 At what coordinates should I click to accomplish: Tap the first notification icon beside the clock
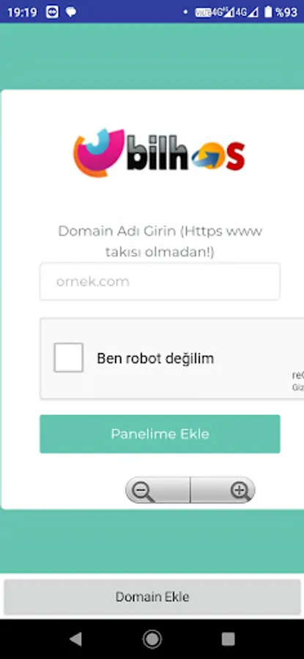pos(52,12)
